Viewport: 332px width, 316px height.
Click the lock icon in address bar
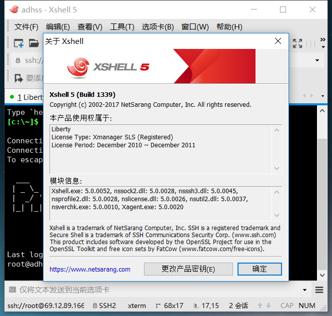point(18,60)
